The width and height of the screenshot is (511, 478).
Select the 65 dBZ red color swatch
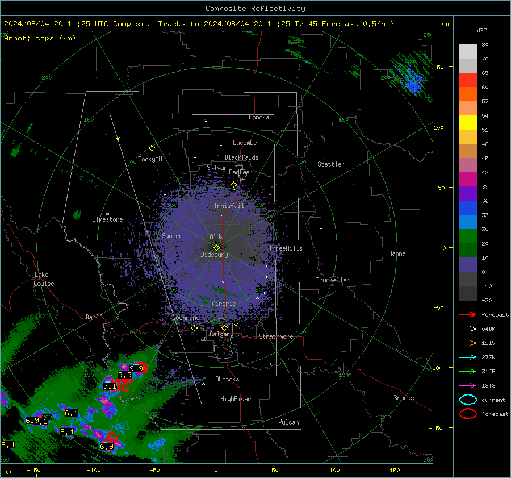coord(468,80)
